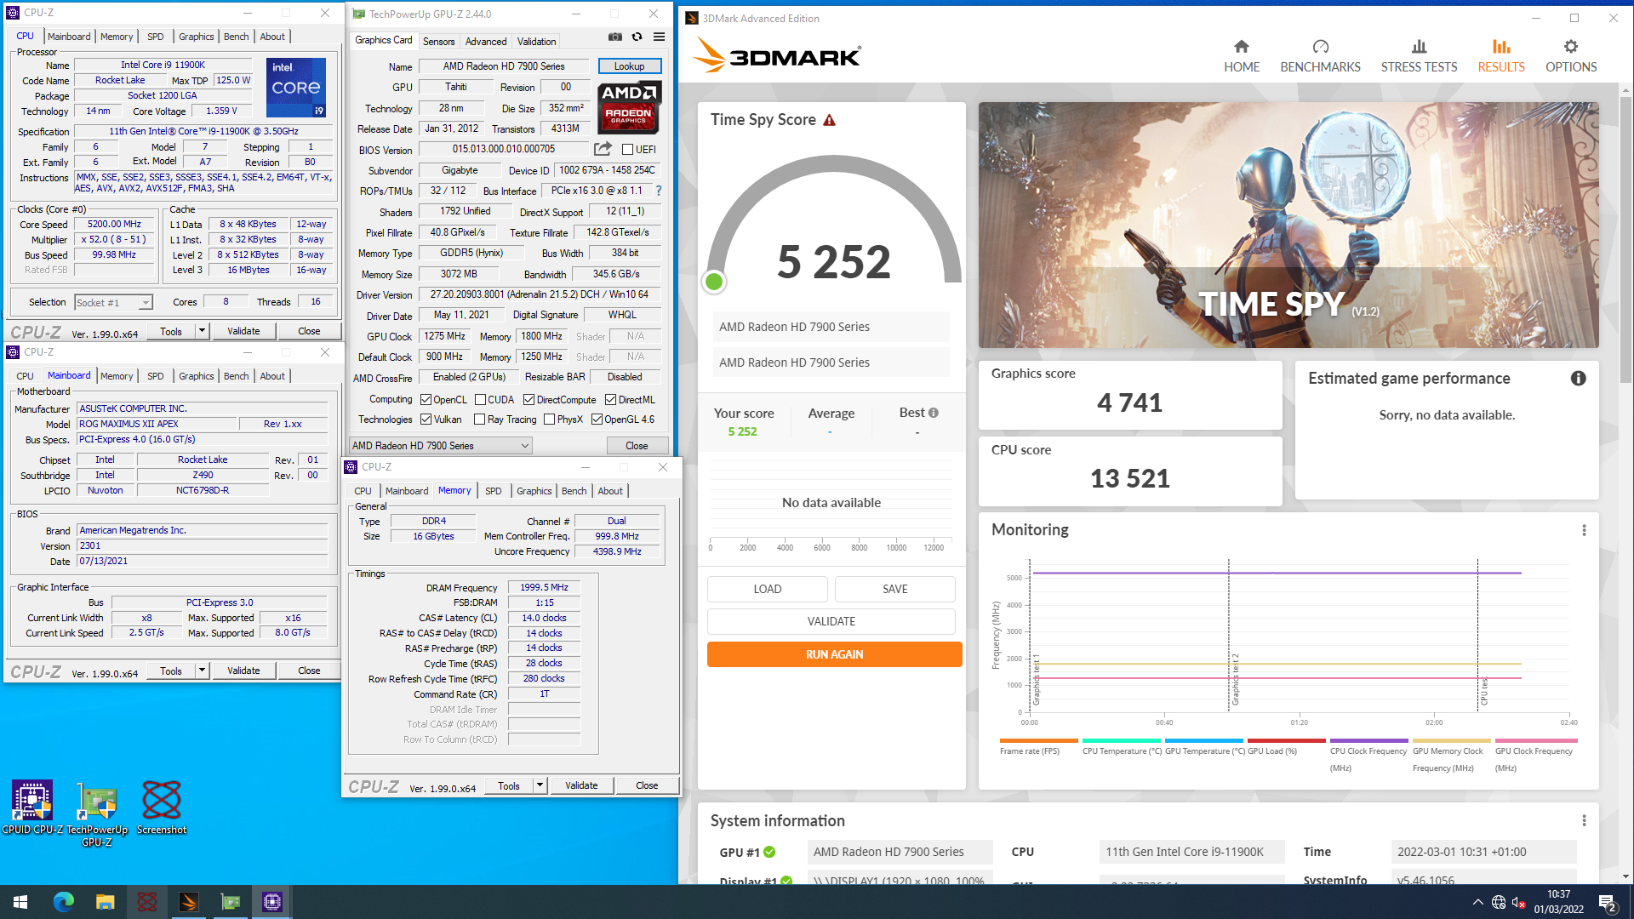Click the Bus Interface question mark in GPU-Z
The height and width of the screenshot is (919, 1634).
[x=658, y=191]
